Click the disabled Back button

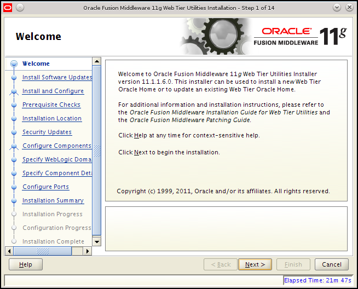[x=221, y=264]
